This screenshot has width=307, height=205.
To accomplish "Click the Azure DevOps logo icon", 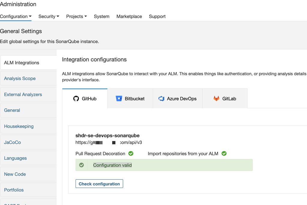I will (161, 99).
